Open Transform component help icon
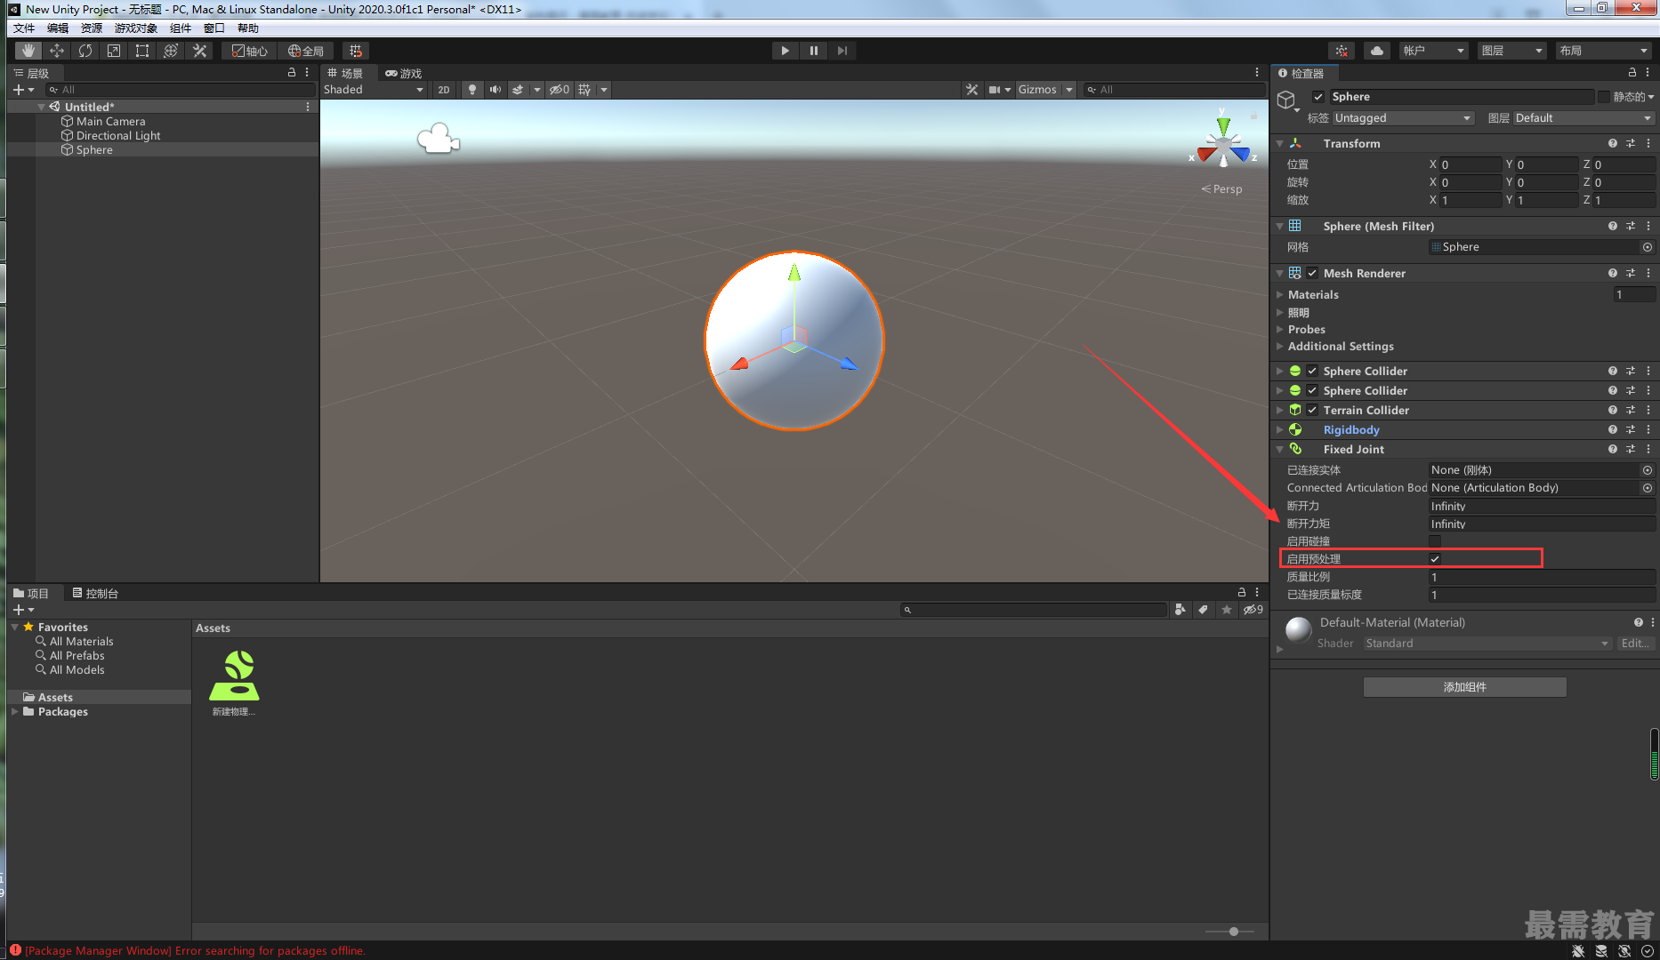The height and width of the screenshot is (960, 1660). (1612, 143)
